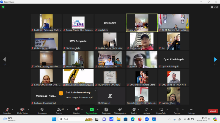Open the Keamanan security shield icon
The width and height of the screenshot is (220, 123).
tap(42, 110)
